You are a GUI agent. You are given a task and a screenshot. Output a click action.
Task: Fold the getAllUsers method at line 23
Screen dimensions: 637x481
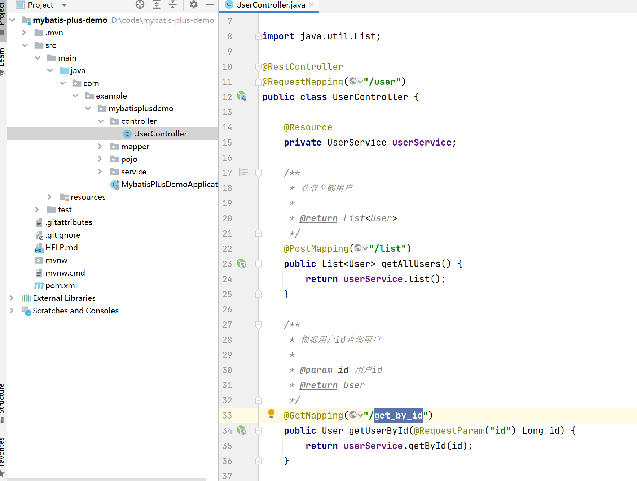tap(259, 264)
